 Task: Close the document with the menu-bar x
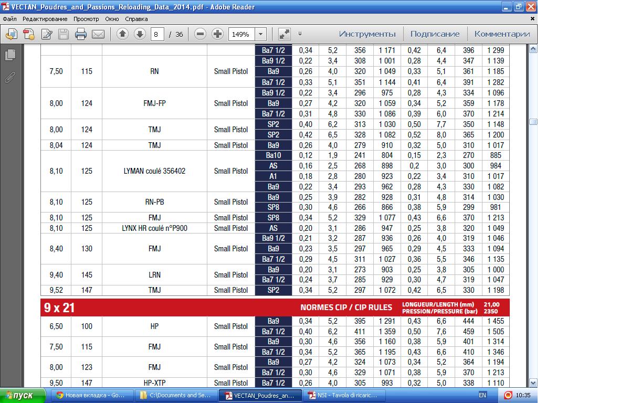tap(532, 19)
